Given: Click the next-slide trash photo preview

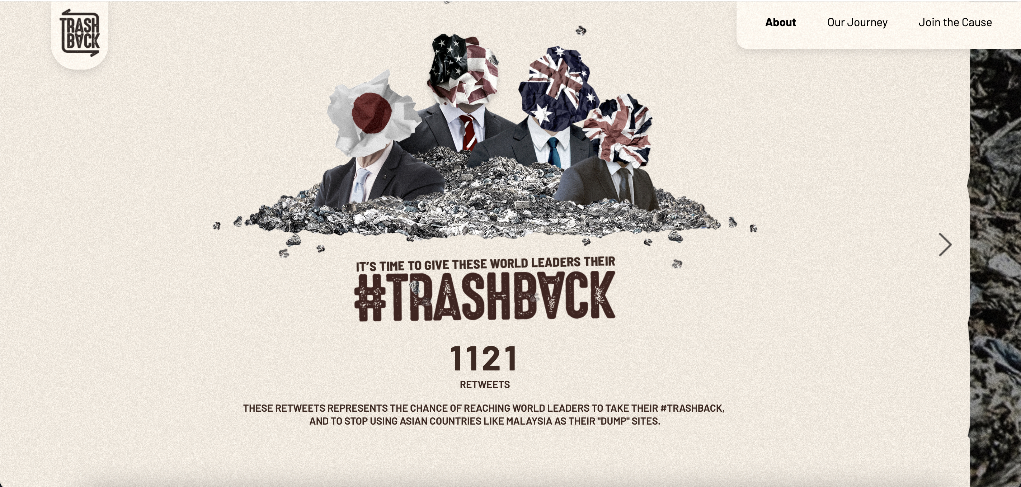Looking at the screenshot, I should [995, 268].
